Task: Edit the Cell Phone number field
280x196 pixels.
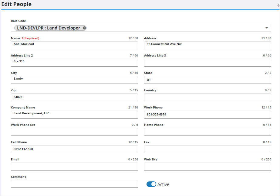Action: point(74,149)
